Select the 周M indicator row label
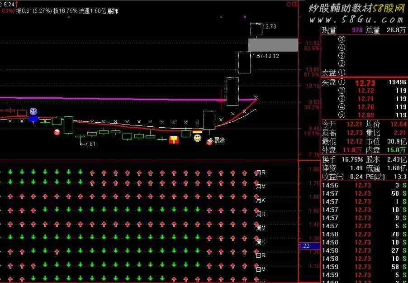This screenshot has width=408, height=283. [261, 228]
